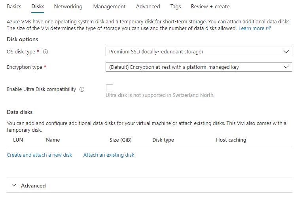Click the OS disk type info icon
303x197 pixels.
click(x=45, y=52)
